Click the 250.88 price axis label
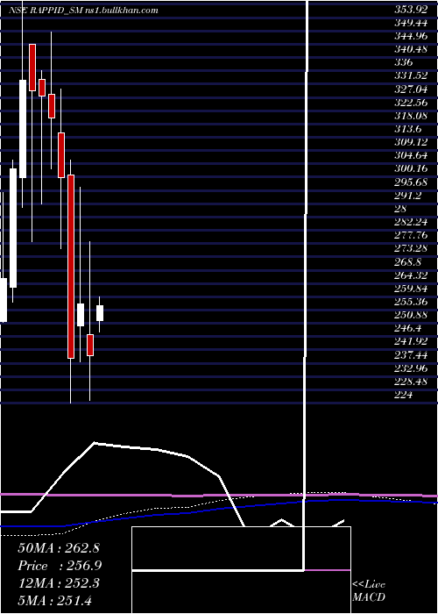The width and height of the screenshot is (438, 614). 411,316
